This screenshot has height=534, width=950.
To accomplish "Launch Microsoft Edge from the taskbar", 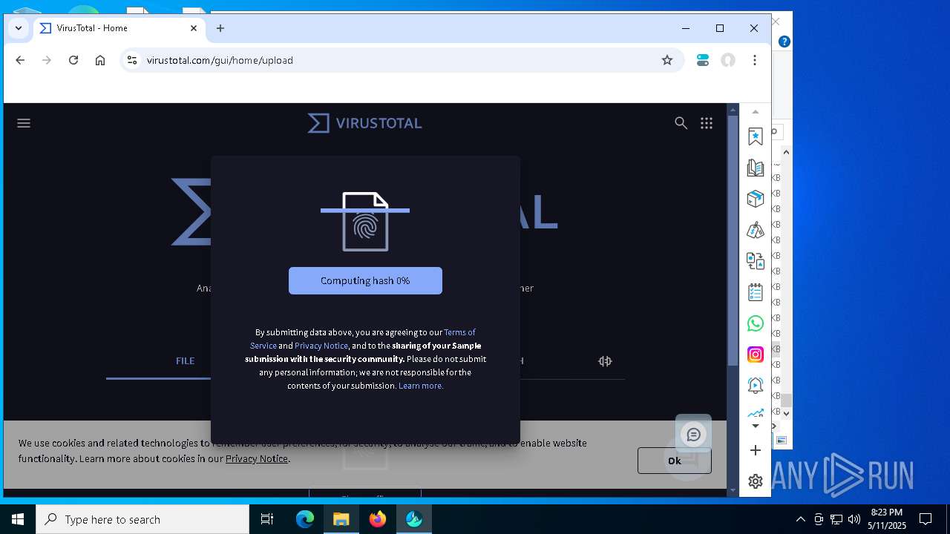I will (305, 519).
